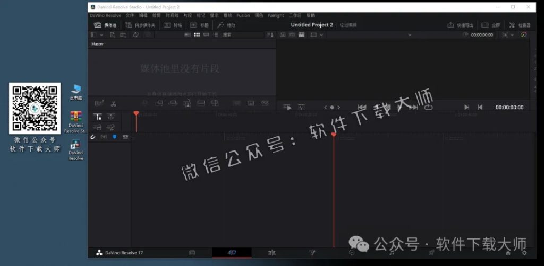544x266 pixels.
Task: Open the viewer tools sliders icon
Action: [x=302, y=107]
